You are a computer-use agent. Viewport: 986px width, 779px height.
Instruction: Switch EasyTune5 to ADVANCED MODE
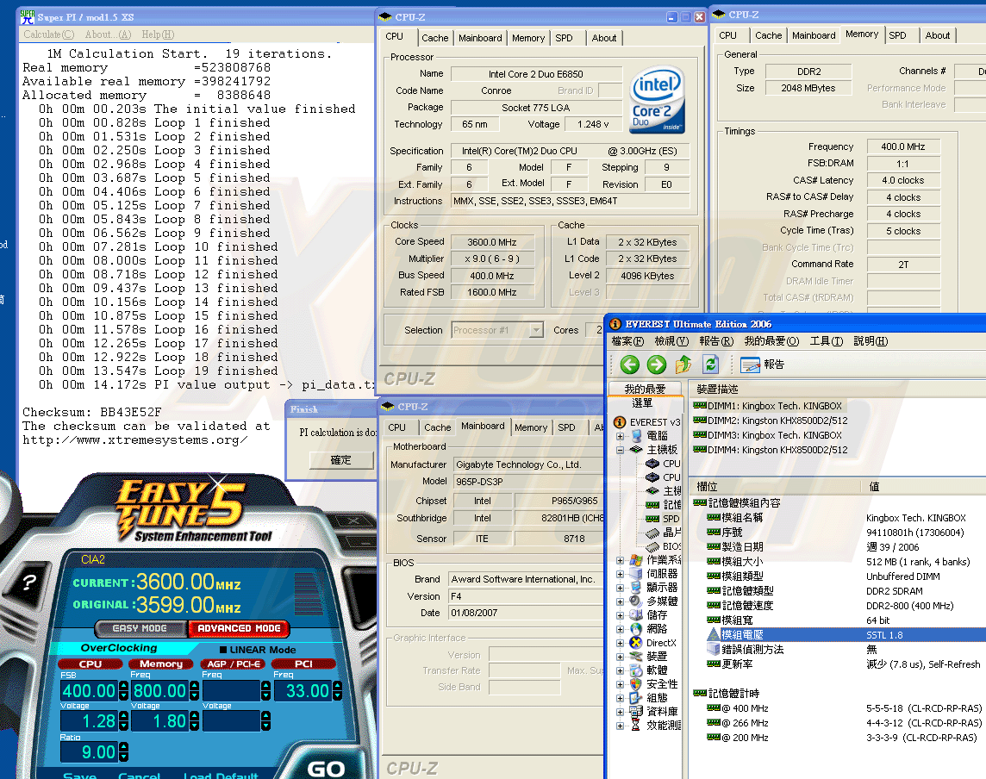click(239, 628)
